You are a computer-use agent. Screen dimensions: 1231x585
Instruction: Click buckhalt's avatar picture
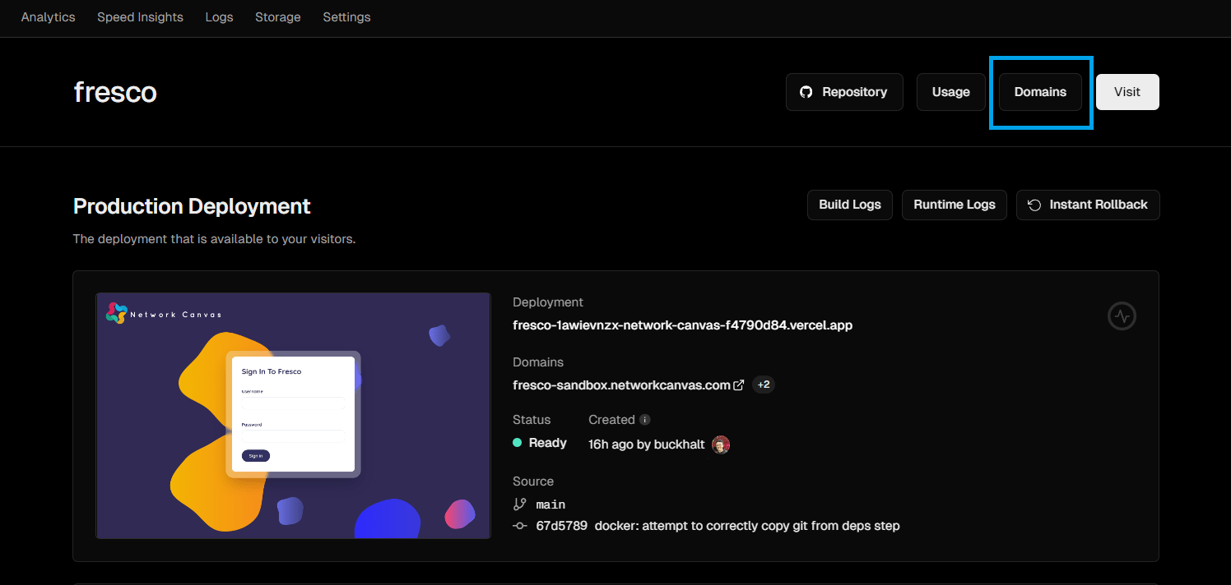(721, 445)
